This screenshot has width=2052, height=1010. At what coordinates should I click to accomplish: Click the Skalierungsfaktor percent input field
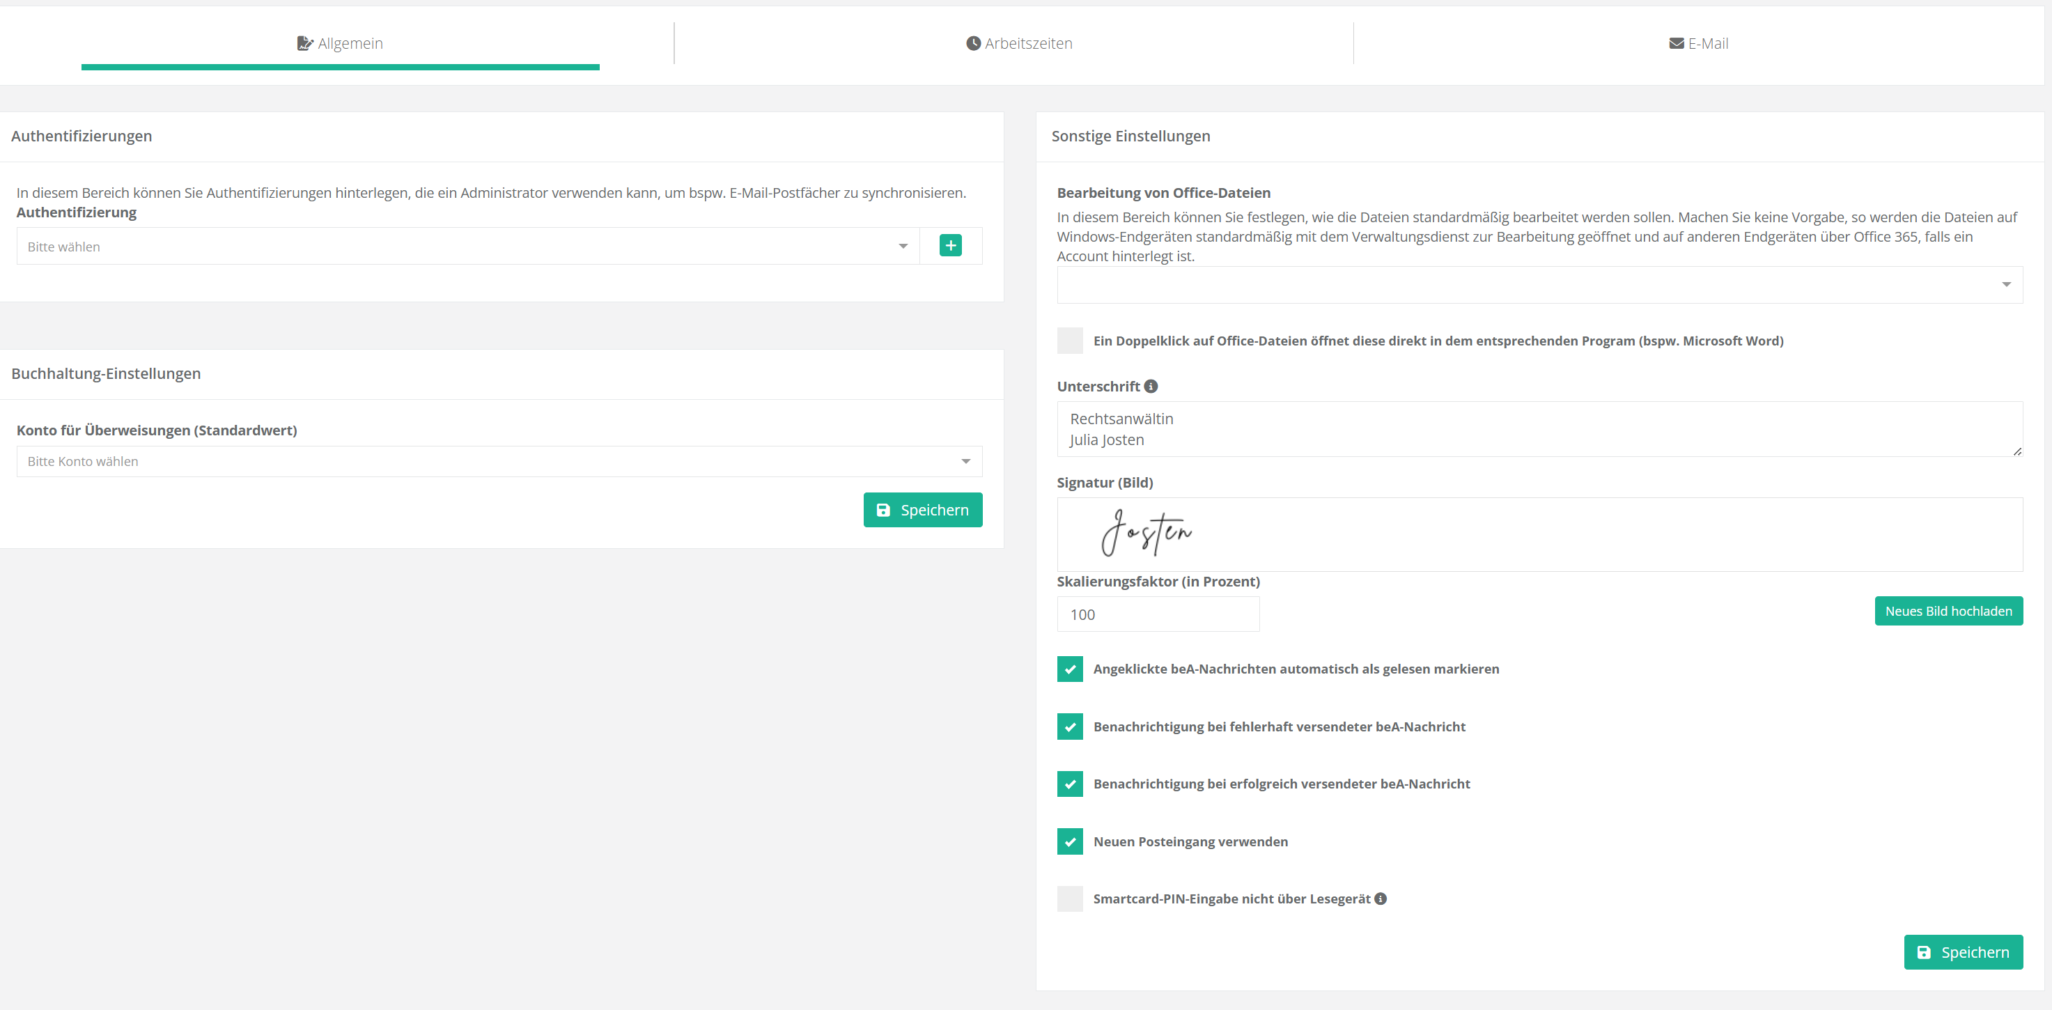(x=1158, y=614)
